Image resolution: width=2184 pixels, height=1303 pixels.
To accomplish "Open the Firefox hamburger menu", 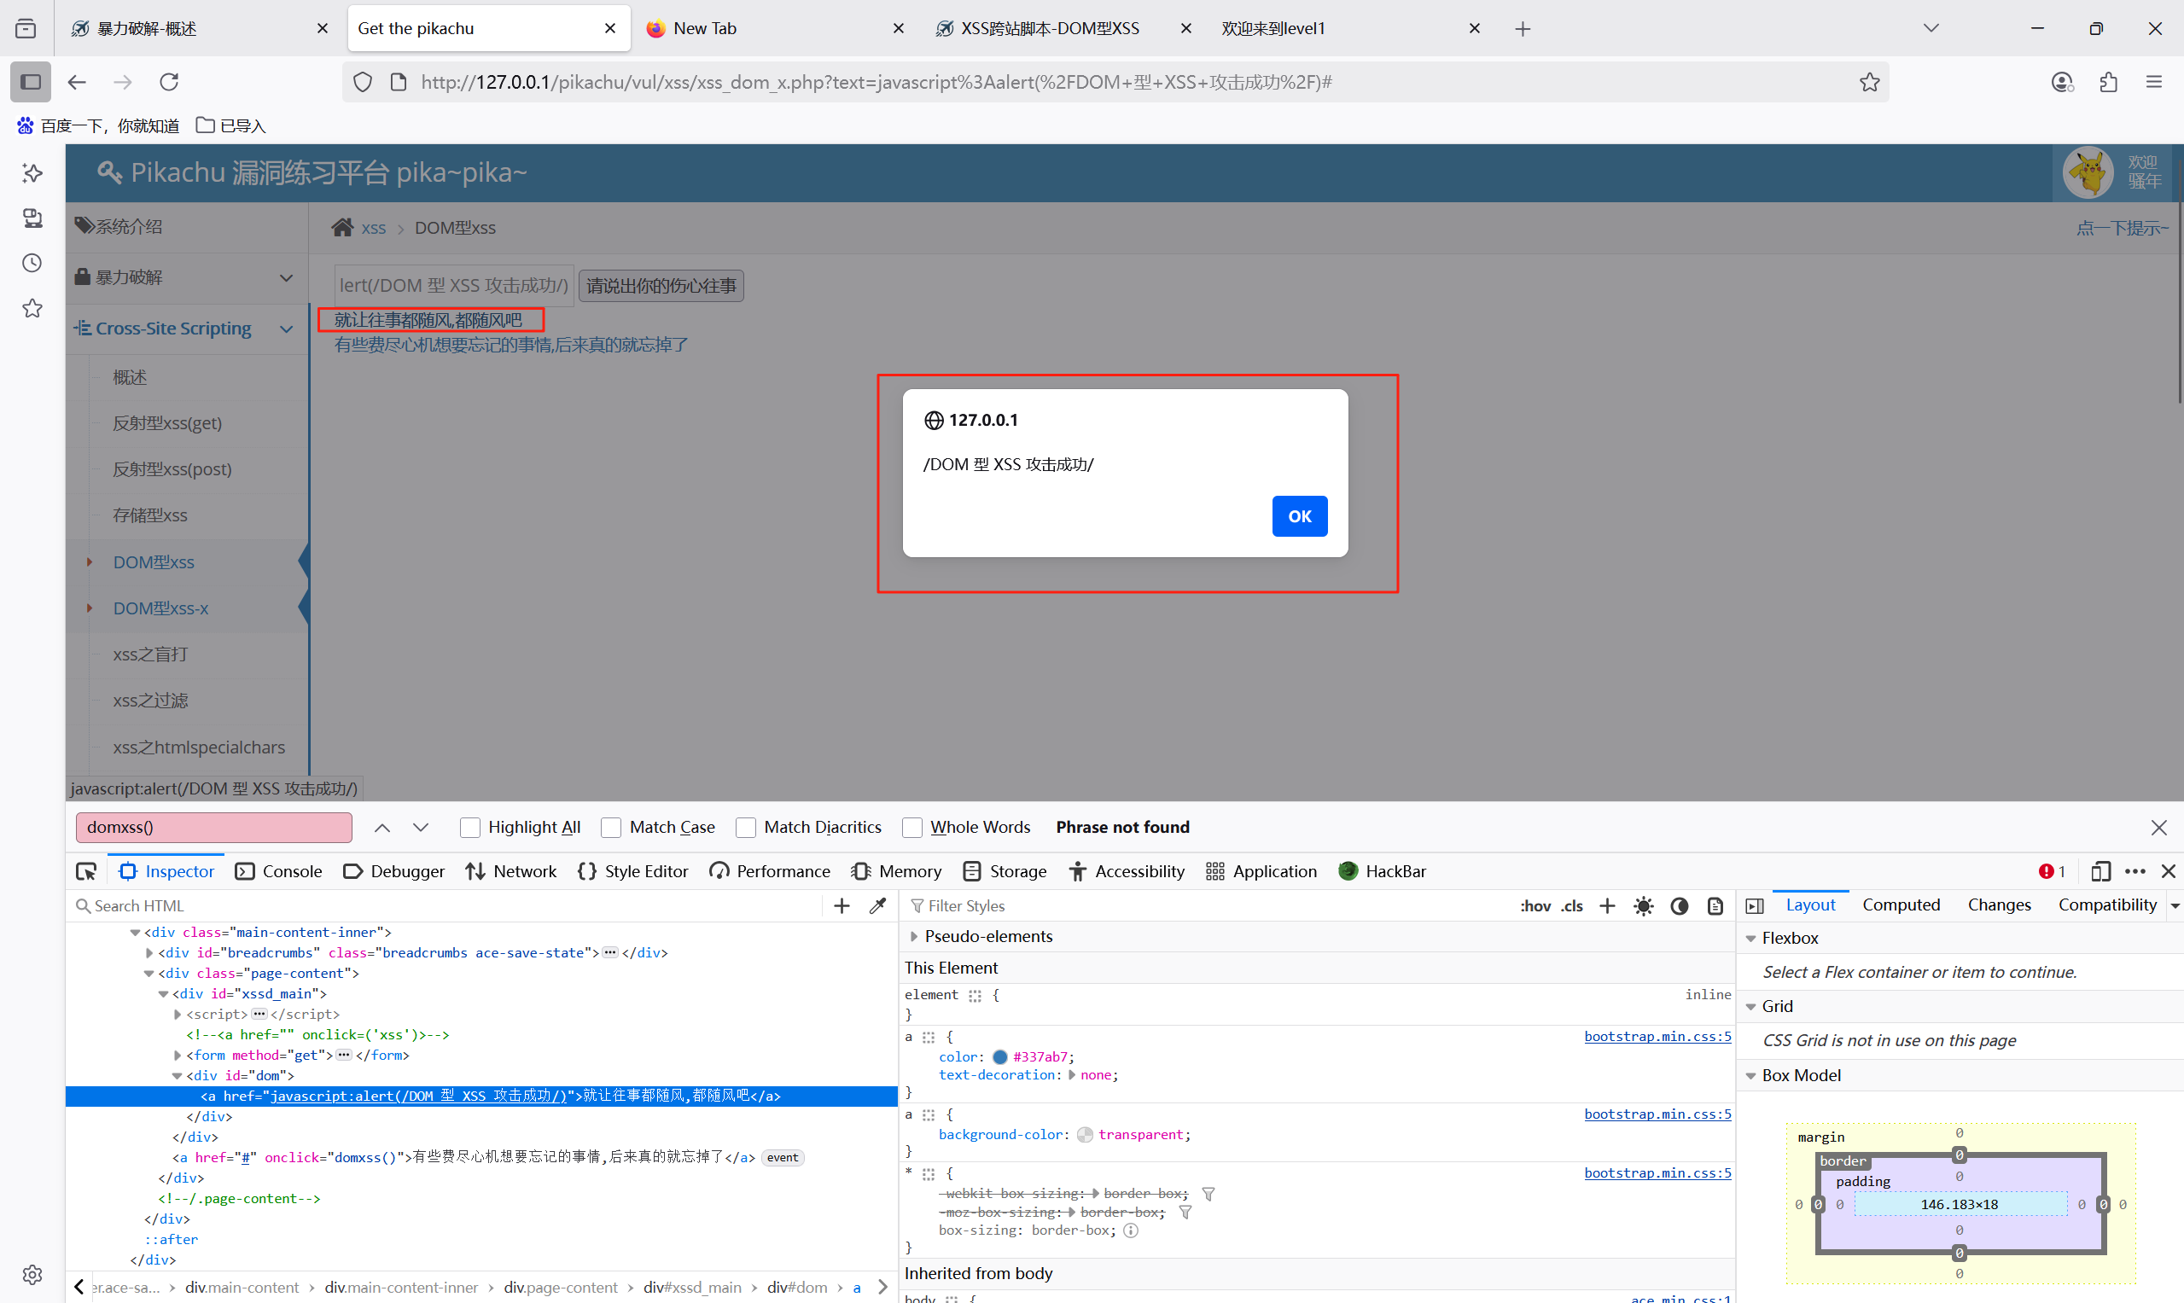I will tap(2154, 82).
